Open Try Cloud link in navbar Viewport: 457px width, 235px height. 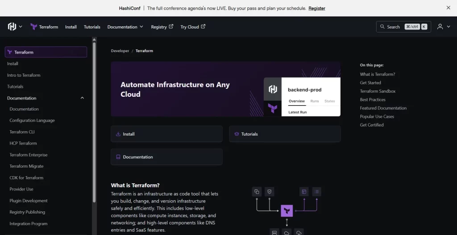pos(193,27)
